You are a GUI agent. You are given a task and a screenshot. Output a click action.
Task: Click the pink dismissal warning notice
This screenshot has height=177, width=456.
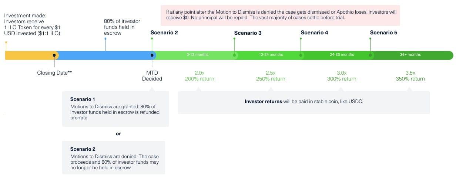280,15
